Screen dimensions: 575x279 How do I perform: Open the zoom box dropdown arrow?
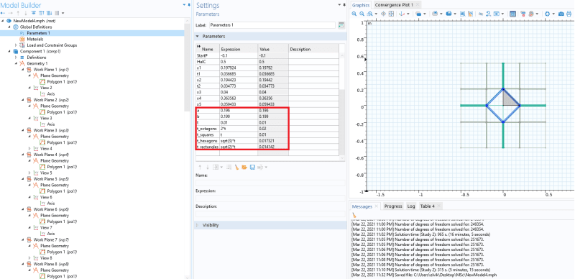click(x=376, y=14)
